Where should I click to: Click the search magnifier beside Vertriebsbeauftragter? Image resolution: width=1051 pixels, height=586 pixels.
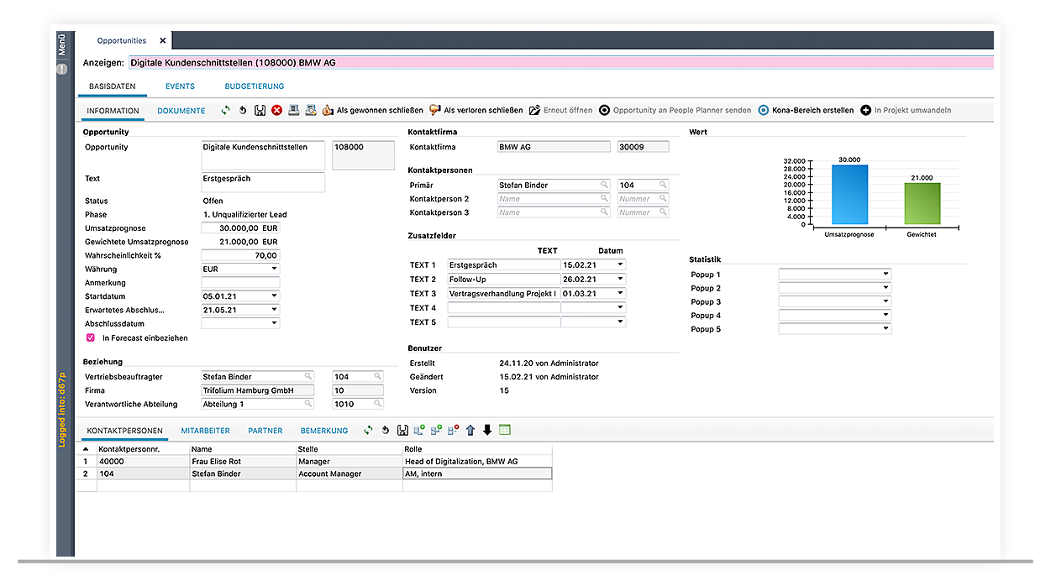point(309,376)
